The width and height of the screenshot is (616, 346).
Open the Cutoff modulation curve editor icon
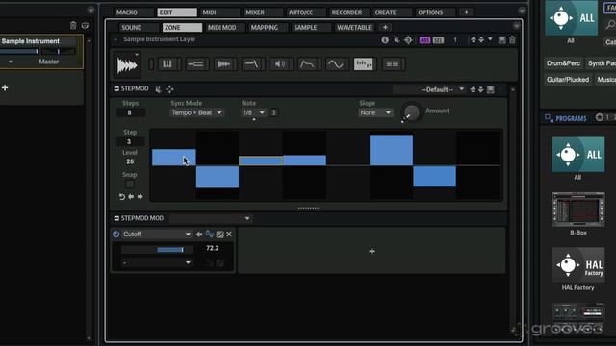pyautogui.click(x=220, y=235)
